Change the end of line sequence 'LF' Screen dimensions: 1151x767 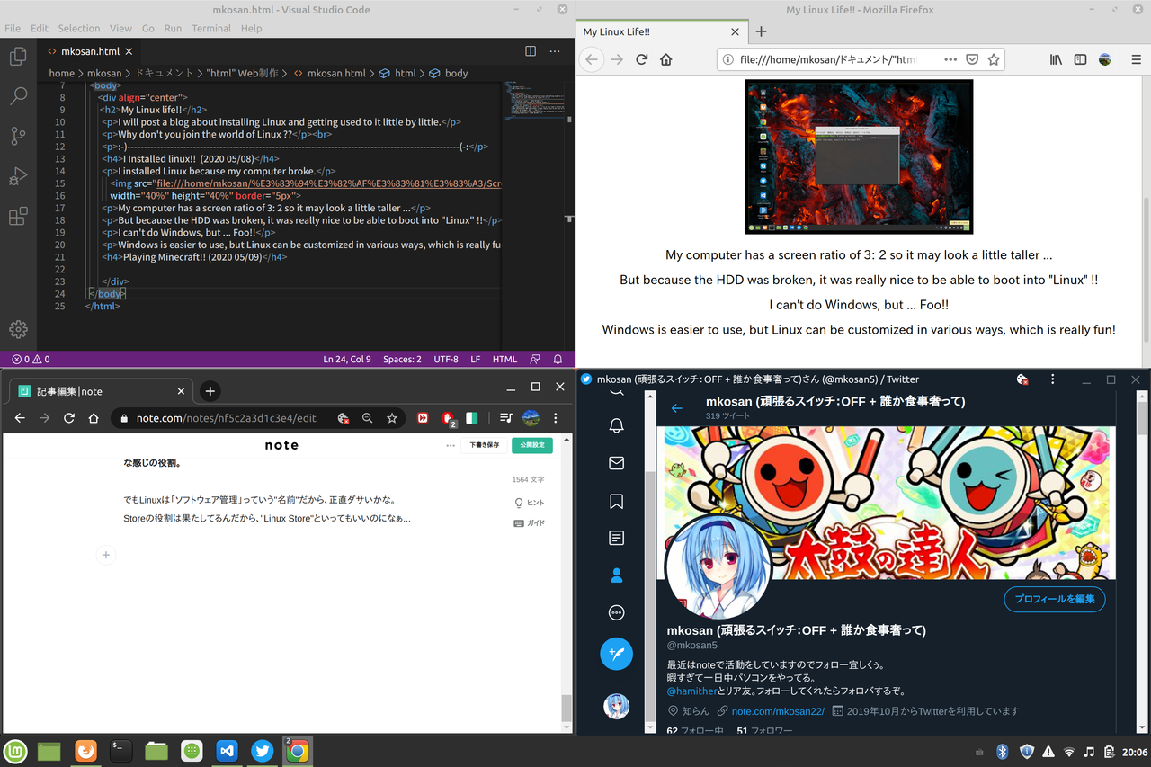(476, 359)
